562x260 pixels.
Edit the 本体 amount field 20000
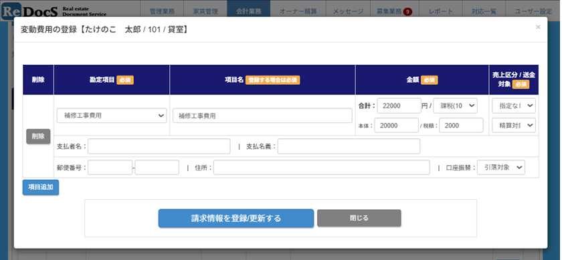coord(396,126)
